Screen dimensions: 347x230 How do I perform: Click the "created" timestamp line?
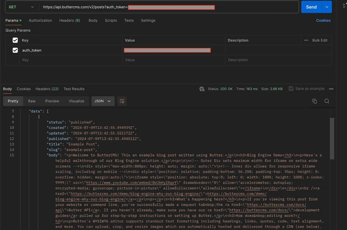91,128
